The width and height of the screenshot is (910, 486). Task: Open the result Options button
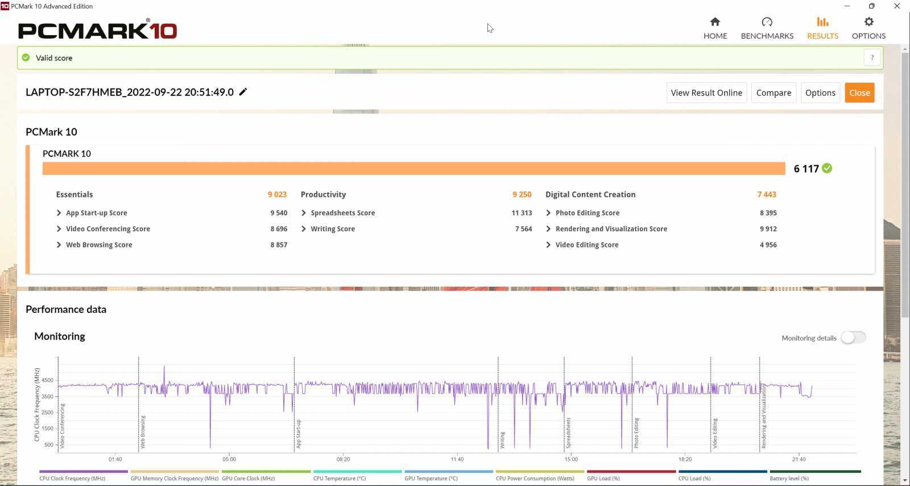pyautogui.click(x=820, y=93)
